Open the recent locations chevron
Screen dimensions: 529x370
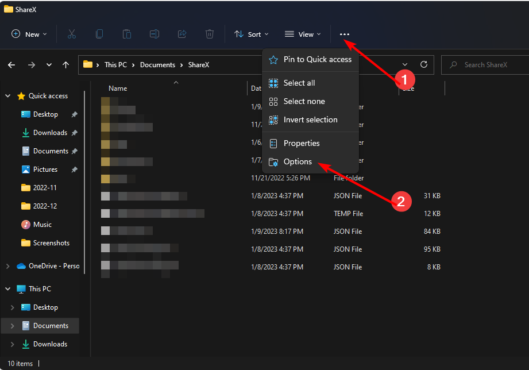[49, 65]
